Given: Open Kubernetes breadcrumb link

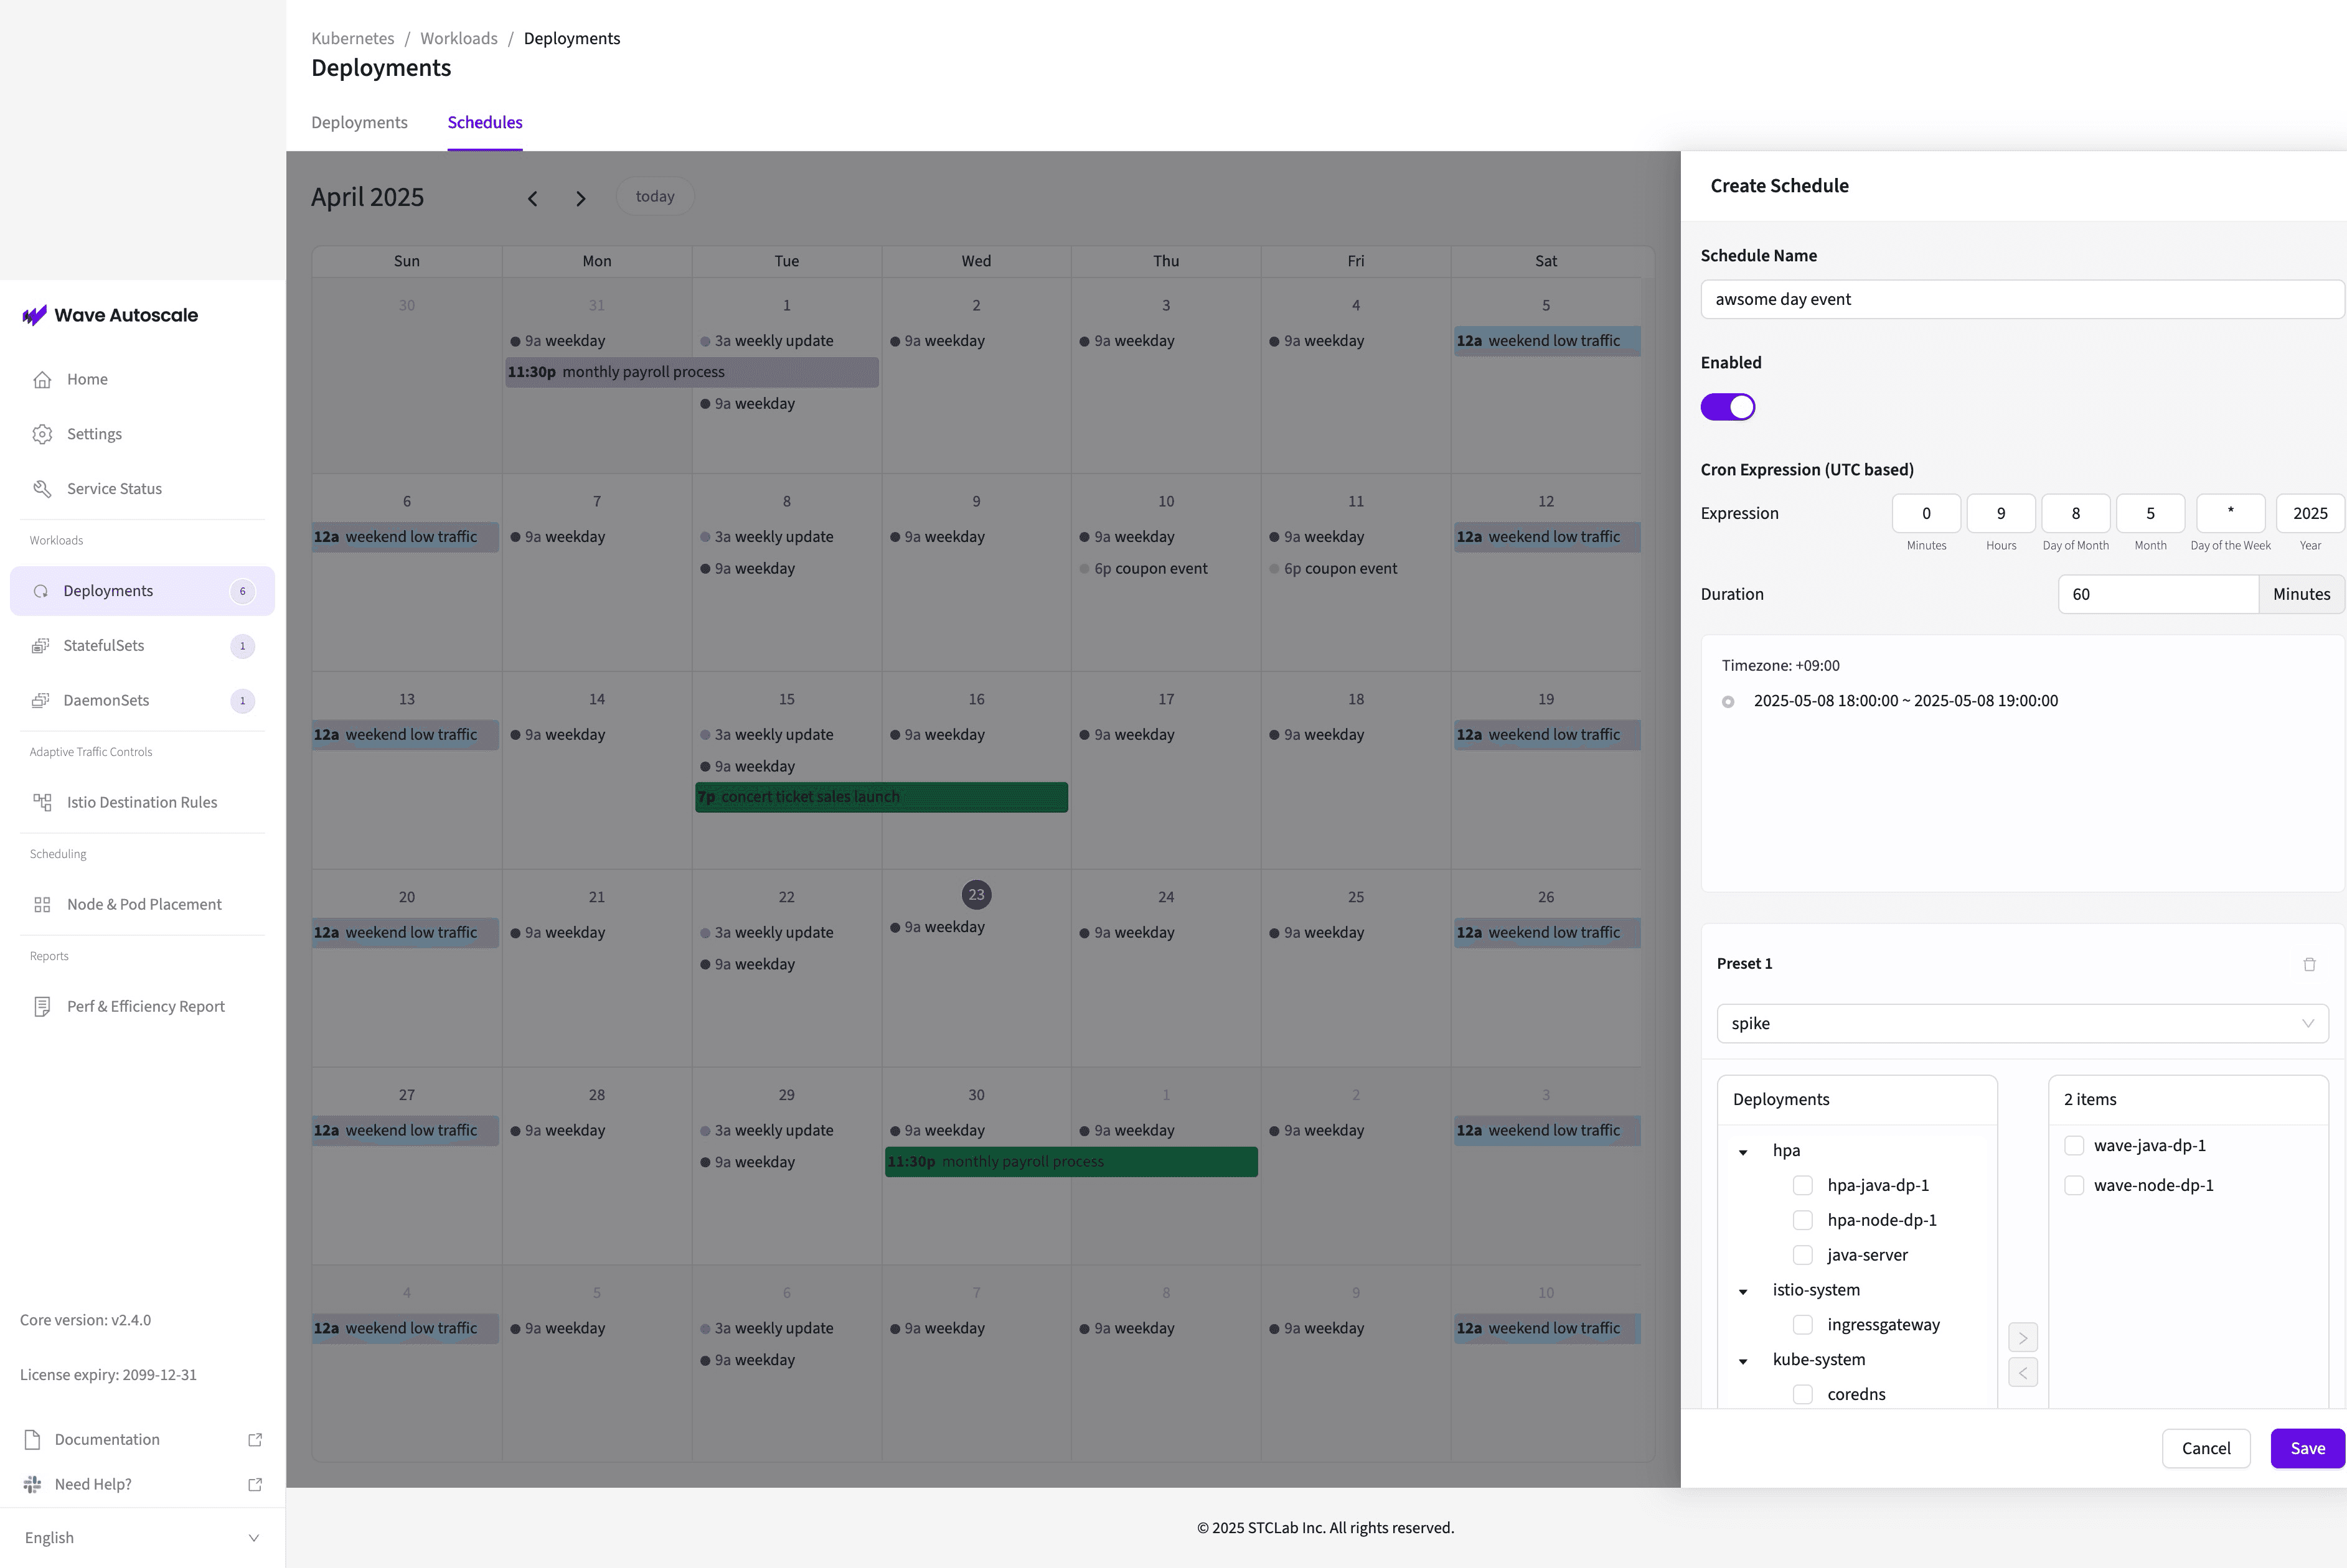Looking at the screenshot, I should click(x=353, y=38).
